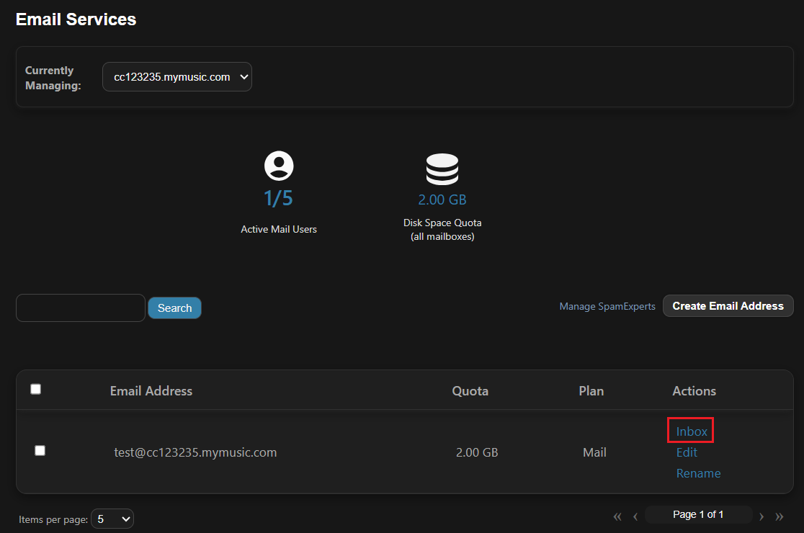
Task: Click the Active Mail Users person icon
Action: [279, 166]
